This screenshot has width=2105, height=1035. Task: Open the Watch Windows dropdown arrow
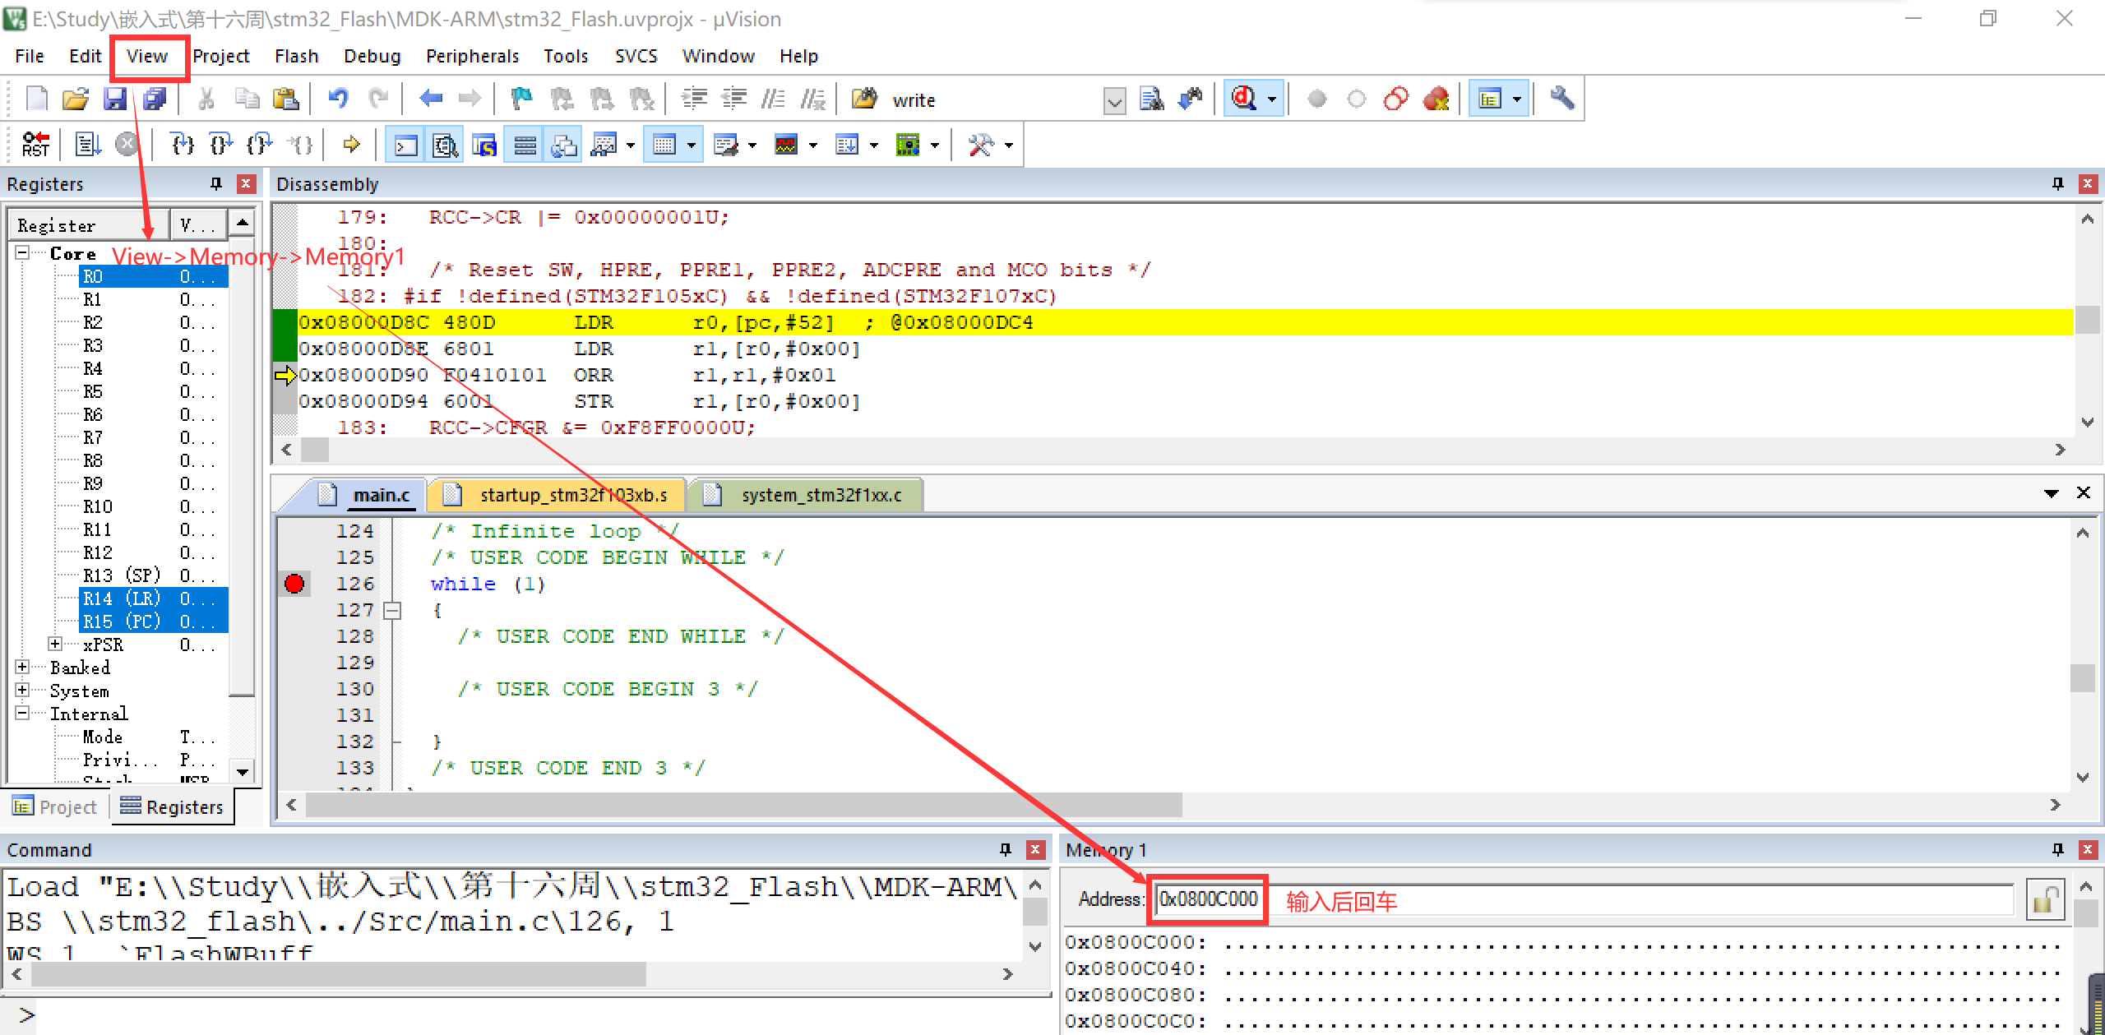point(629,144)
